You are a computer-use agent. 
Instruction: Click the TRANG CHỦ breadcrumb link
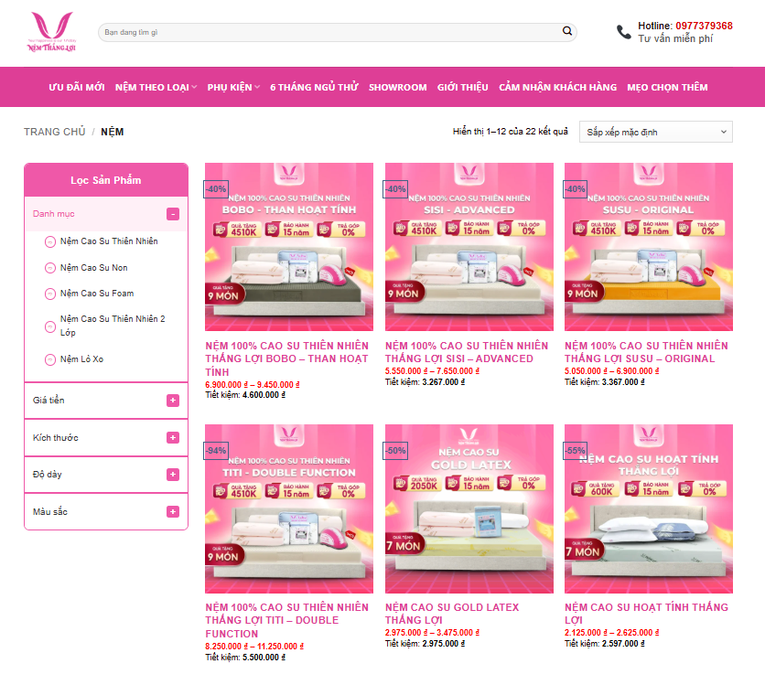tap(54, 133)
